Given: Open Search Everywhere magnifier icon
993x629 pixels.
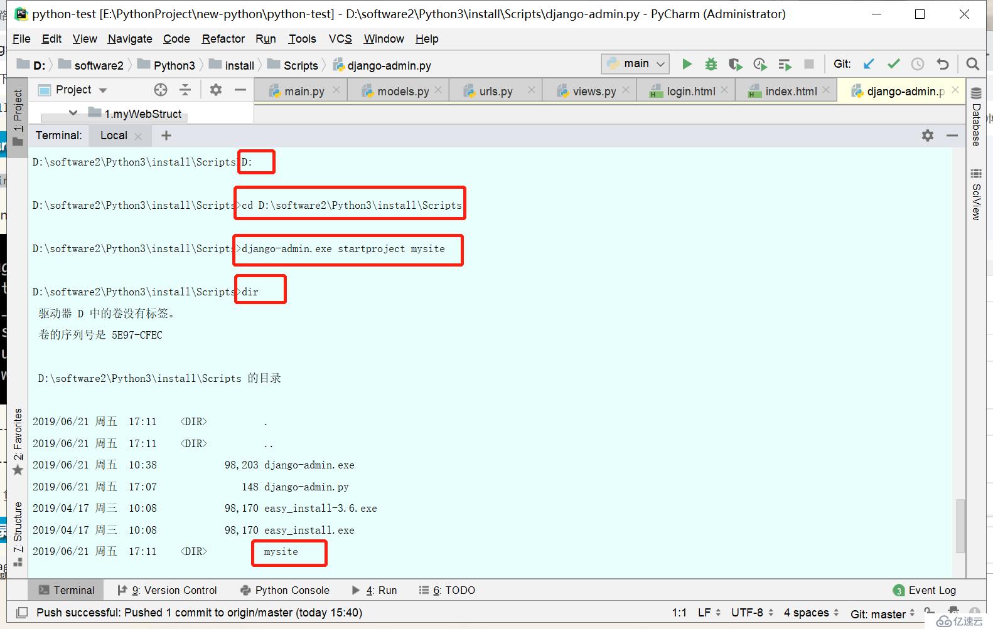Looking at the screenshot, I should coord(972,64).
